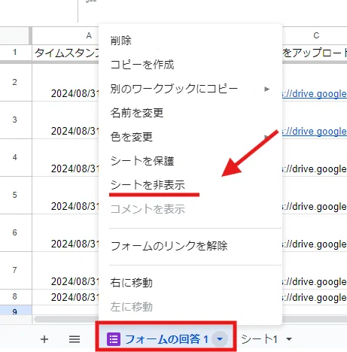Click the add sheet plus icon
Viewport: 347px width, 352px height.
[x=44, y=339]
